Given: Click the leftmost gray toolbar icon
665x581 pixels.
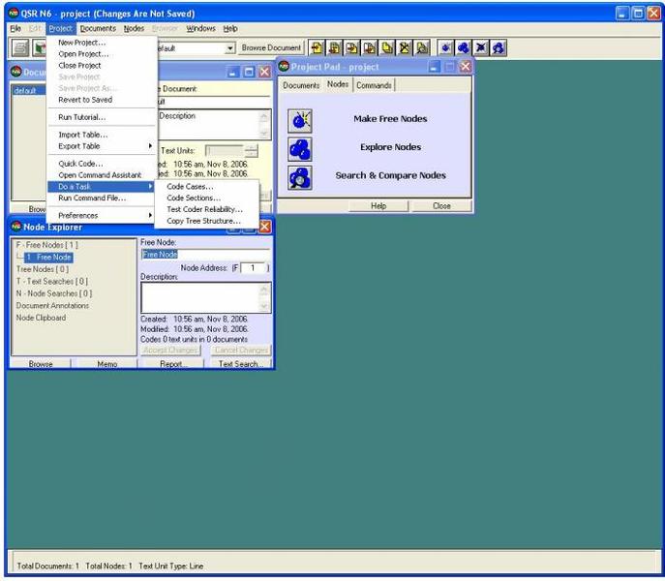Looking at the screenshot, I should click(x=20, y=48).
